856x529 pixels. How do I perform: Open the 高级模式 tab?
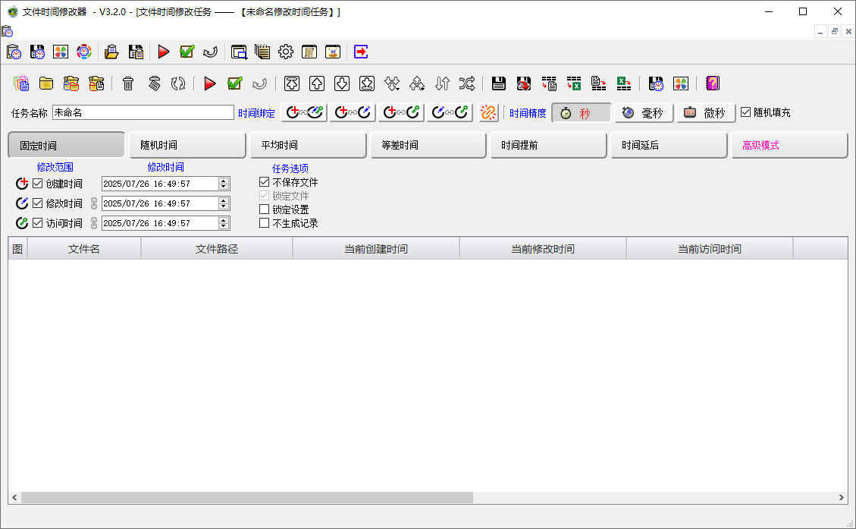point(789,145)
